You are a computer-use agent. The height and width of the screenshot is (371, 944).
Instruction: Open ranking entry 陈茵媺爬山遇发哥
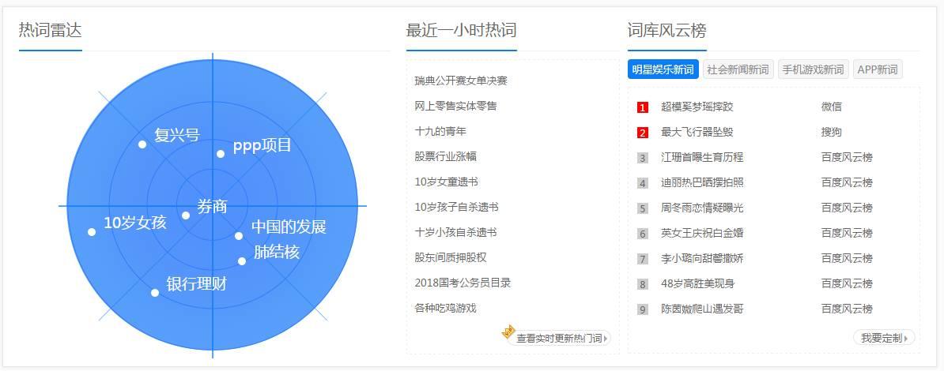[702, 309]
